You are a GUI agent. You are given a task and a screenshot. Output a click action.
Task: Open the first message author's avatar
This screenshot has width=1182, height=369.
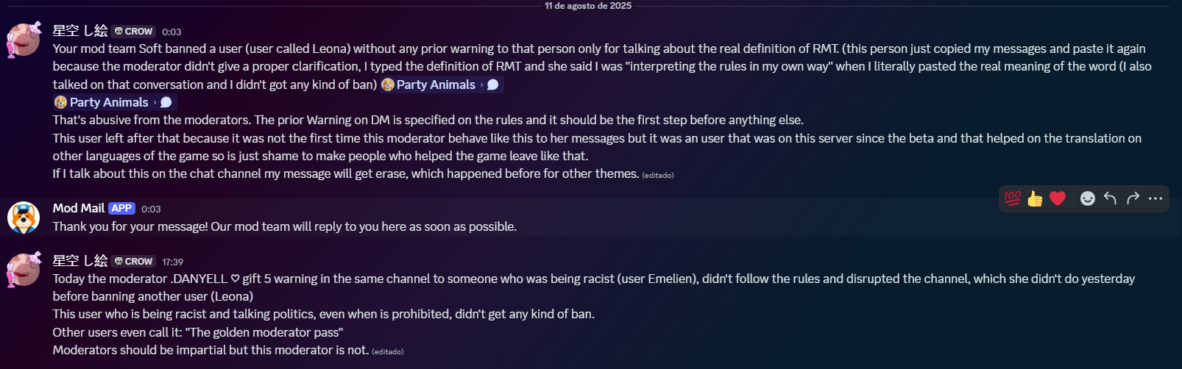(x=24, y=40)
